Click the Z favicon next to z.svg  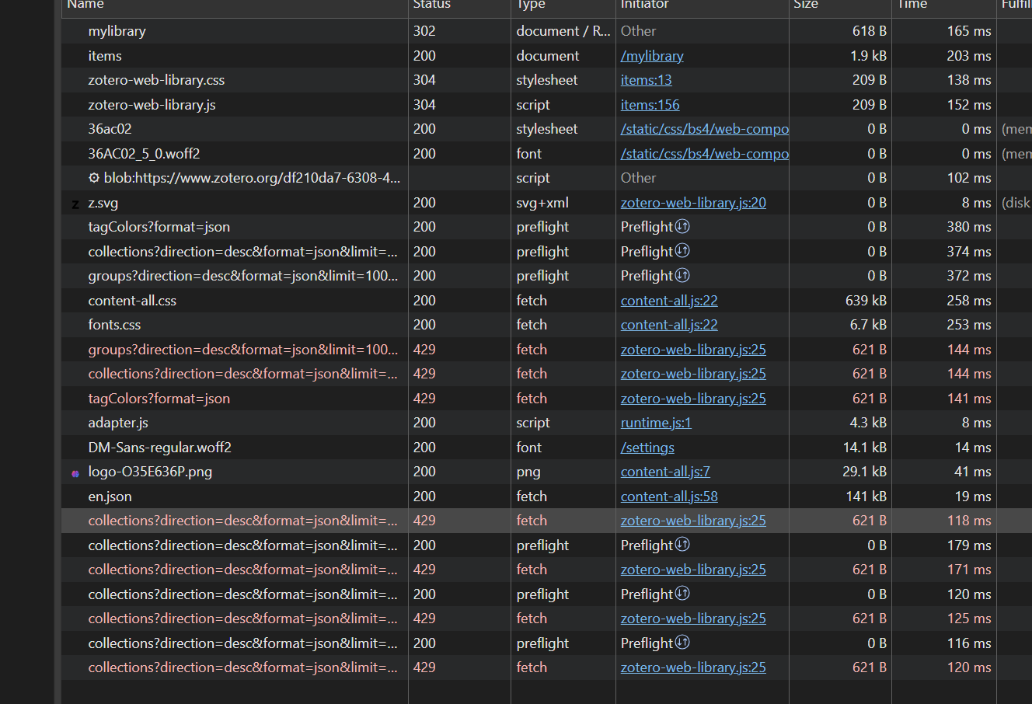pyautogui.click(x=75, y=204)
